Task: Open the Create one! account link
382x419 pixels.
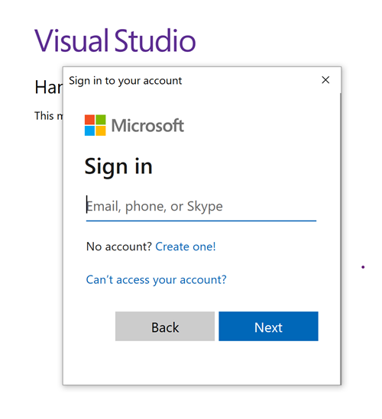Action: 186,247
